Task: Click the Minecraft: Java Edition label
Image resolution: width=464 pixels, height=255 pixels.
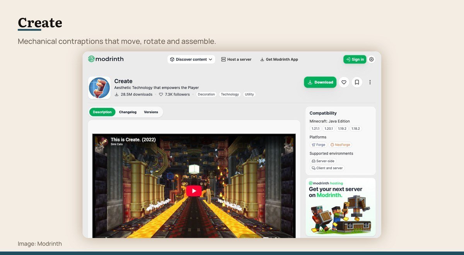Action: (x=330, y=121)
